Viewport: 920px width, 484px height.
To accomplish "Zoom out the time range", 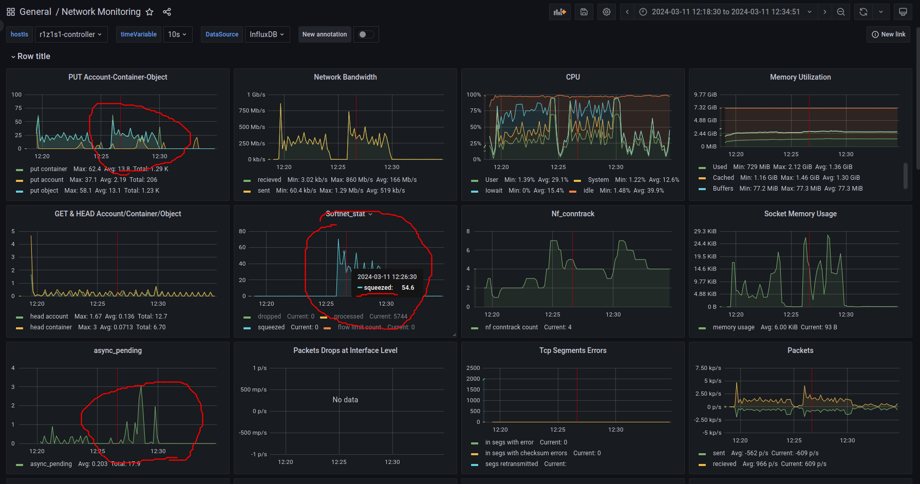I will (x=841, y=12).
